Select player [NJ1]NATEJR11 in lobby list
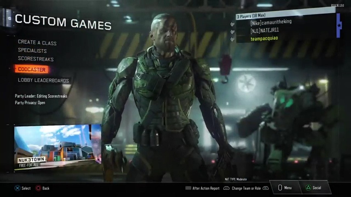The width and height of the screenshot is (351, 197). pyautogui.click(x=265, y=30)
